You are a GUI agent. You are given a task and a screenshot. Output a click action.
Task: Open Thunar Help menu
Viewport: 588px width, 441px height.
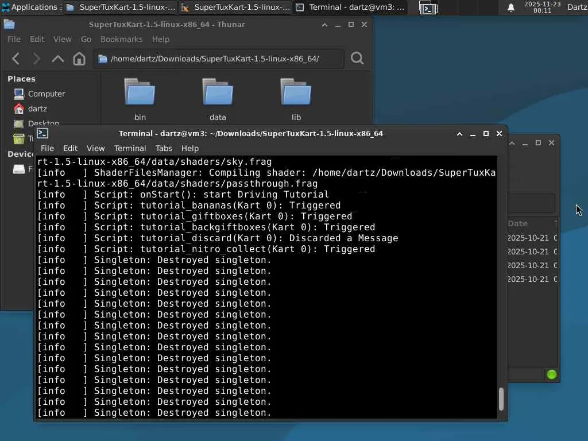point(161,39)
